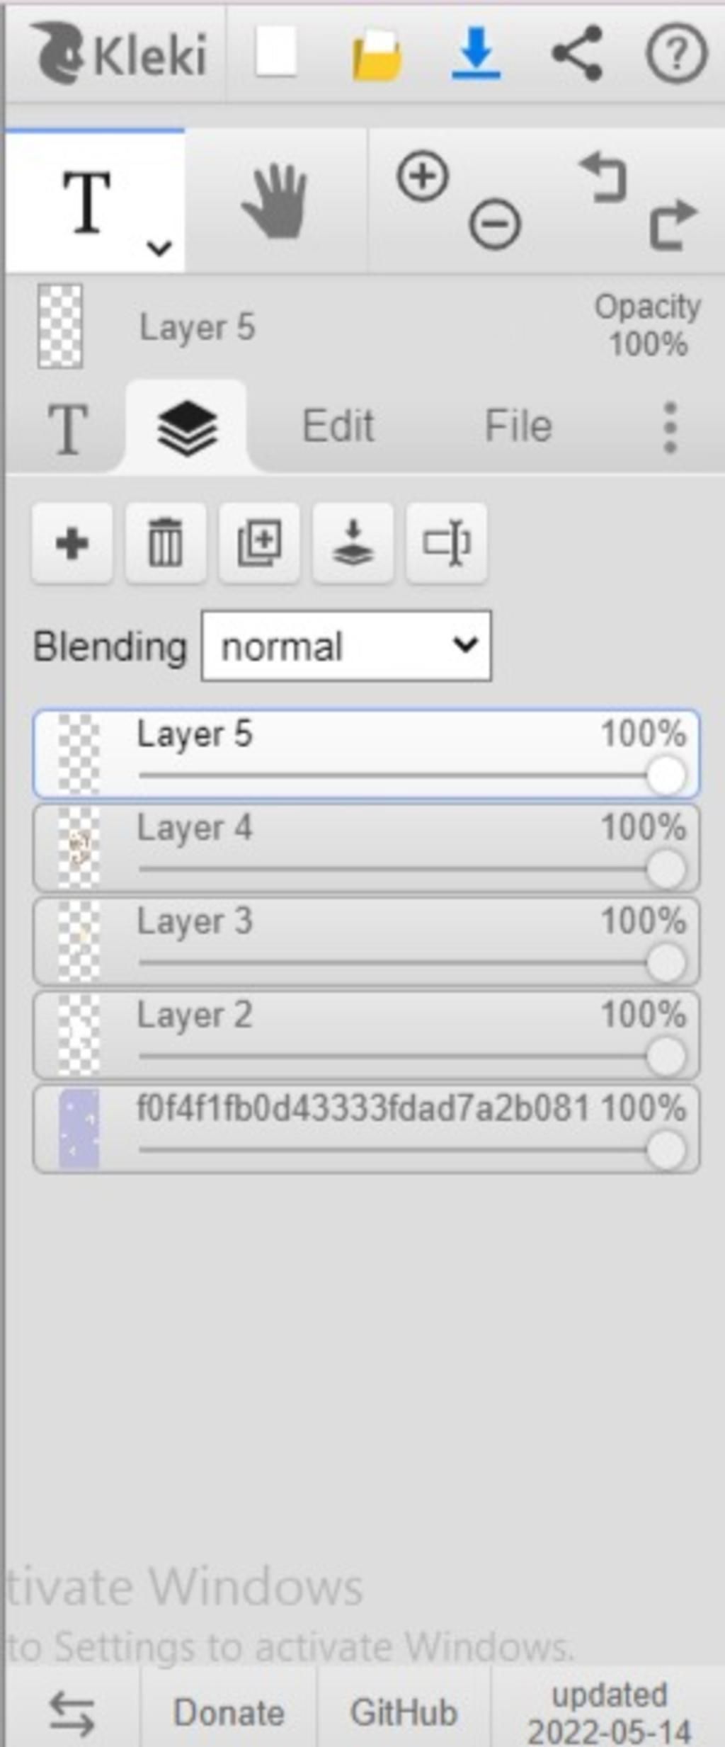Delete layer with trash icon
The image size is (725, 1747).
[165, 543]
